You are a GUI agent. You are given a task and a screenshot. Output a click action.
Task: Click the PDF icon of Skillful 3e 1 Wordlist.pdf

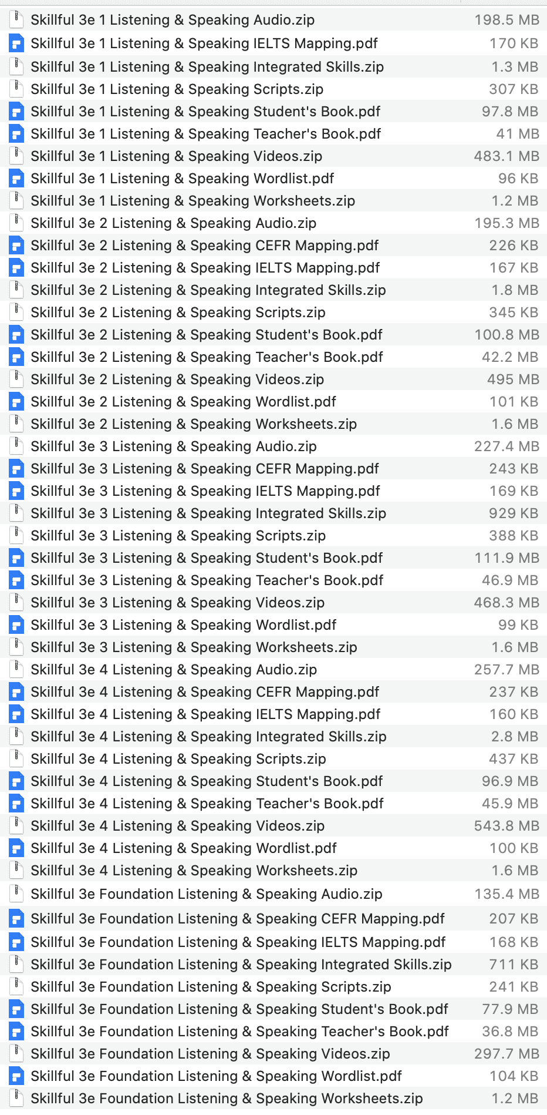pos(17,179)
